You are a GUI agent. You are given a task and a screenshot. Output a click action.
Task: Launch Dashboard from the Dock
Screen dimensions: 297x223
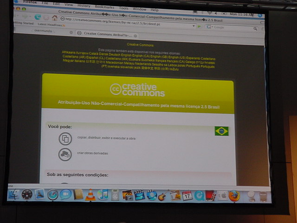[27, 194]
